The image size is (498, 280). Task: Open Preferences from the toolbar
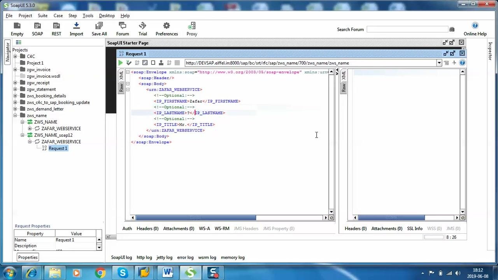click(167, 29)
